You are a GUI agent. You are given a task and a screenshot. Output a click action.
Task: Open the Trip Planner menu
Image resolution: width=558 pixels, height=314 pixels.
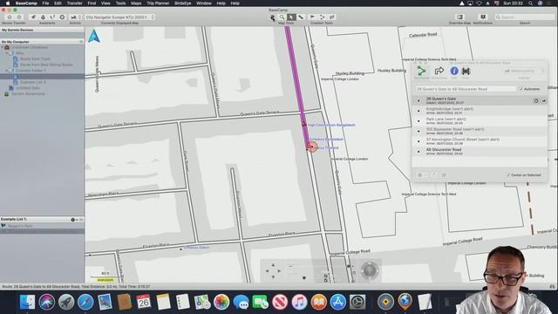click(x=158, y=3)
